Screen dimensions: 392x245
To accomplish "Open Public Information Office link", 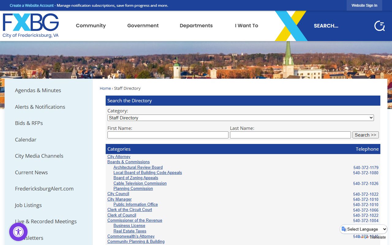I will coord(136,205).
